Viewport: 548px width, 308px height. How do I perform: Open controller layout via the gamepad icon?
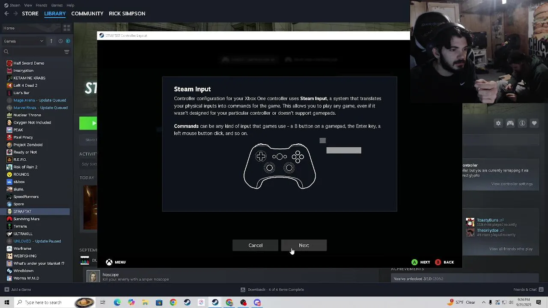click(x=510, y=123)
